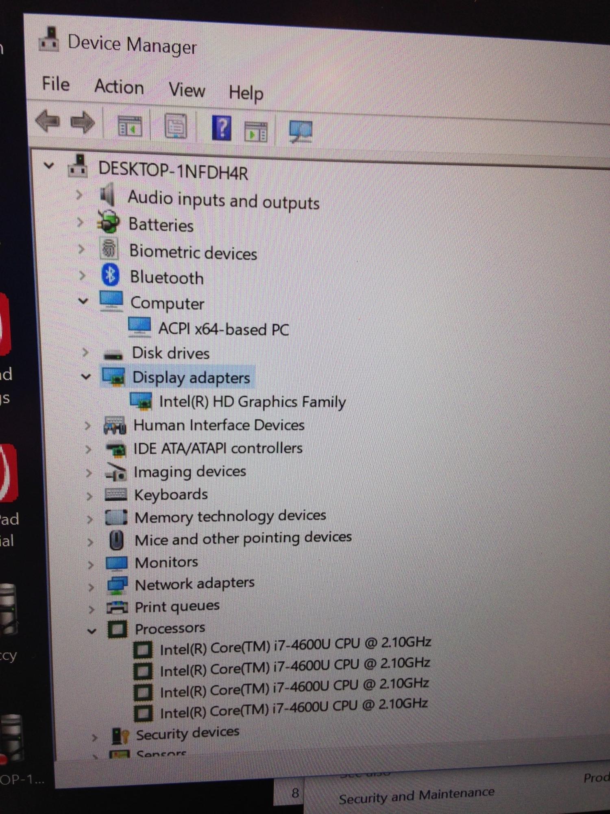Select the Bluetooth category icon
Viewport: 610px width, 814px height.
[110, 275]
